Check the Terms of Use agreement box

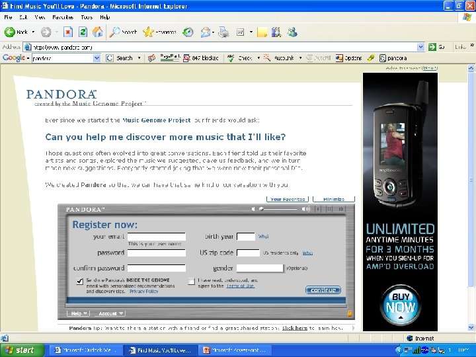191,281
